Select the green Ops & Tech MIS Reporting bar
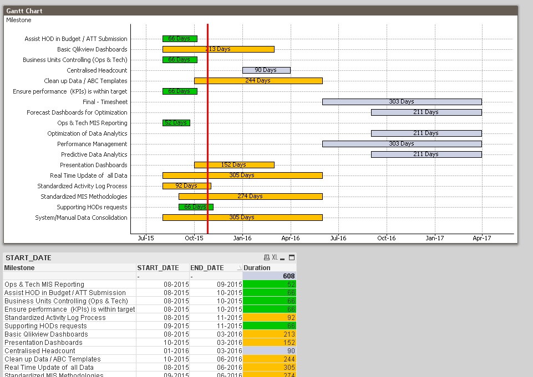 176,123
